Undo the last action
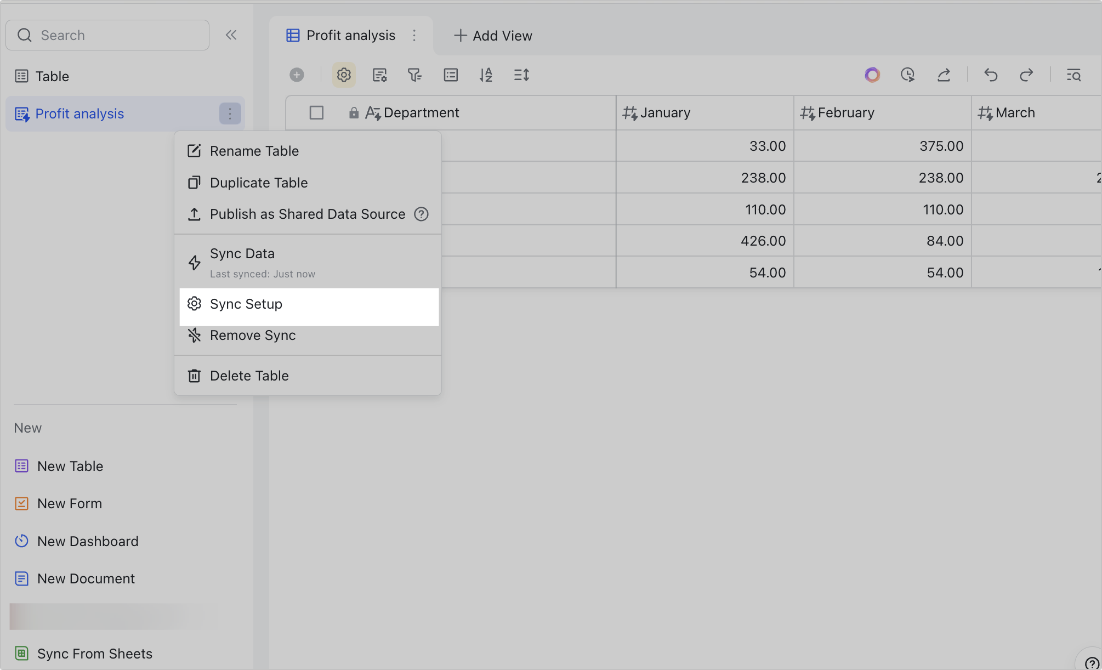 (x=991, y=75)
